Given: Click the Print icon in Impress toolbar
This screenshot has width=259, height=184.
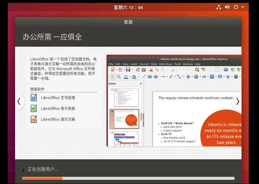Looking at the screenshot, I should coord(144,70).
